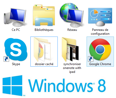Image resolution: width=116 pixels, height=98 pixels.
Task: Open the Panneau de configuration icon
Action: (x=100, y=17)
